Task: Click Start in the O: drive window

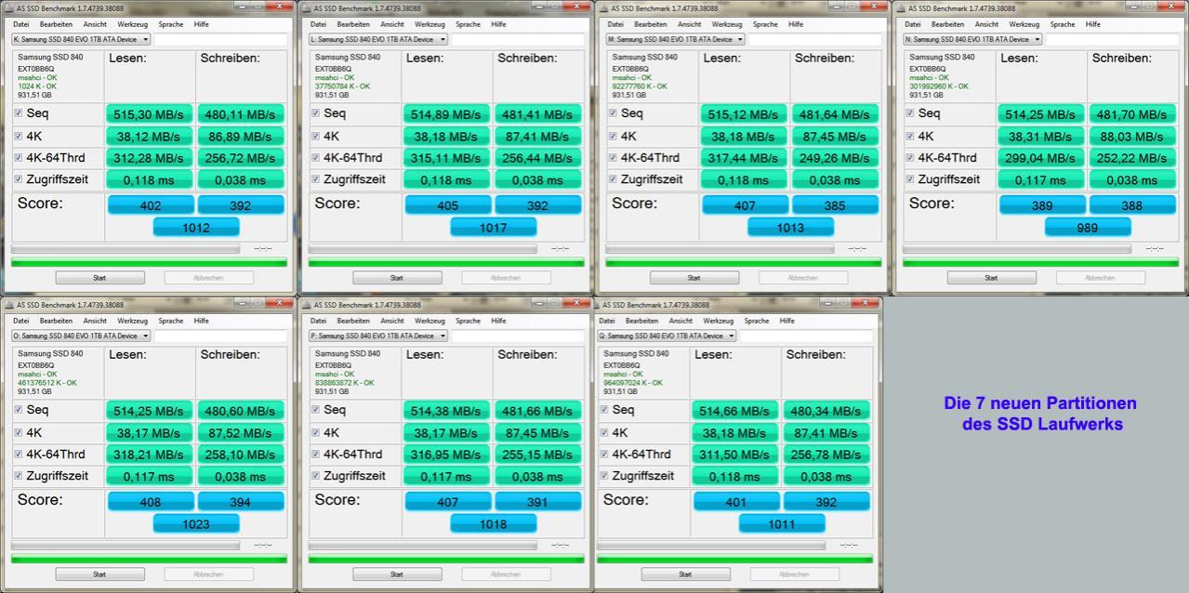Action: tap(99, 573)
